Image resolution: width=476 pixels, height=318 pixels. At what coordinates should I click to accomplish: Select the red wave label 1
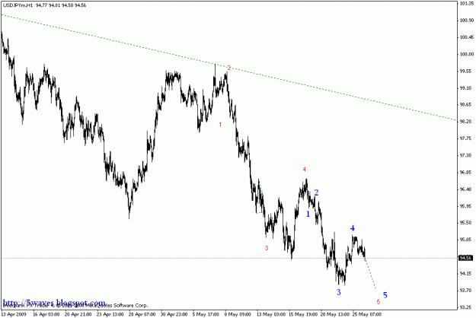[x=220, y=124]
